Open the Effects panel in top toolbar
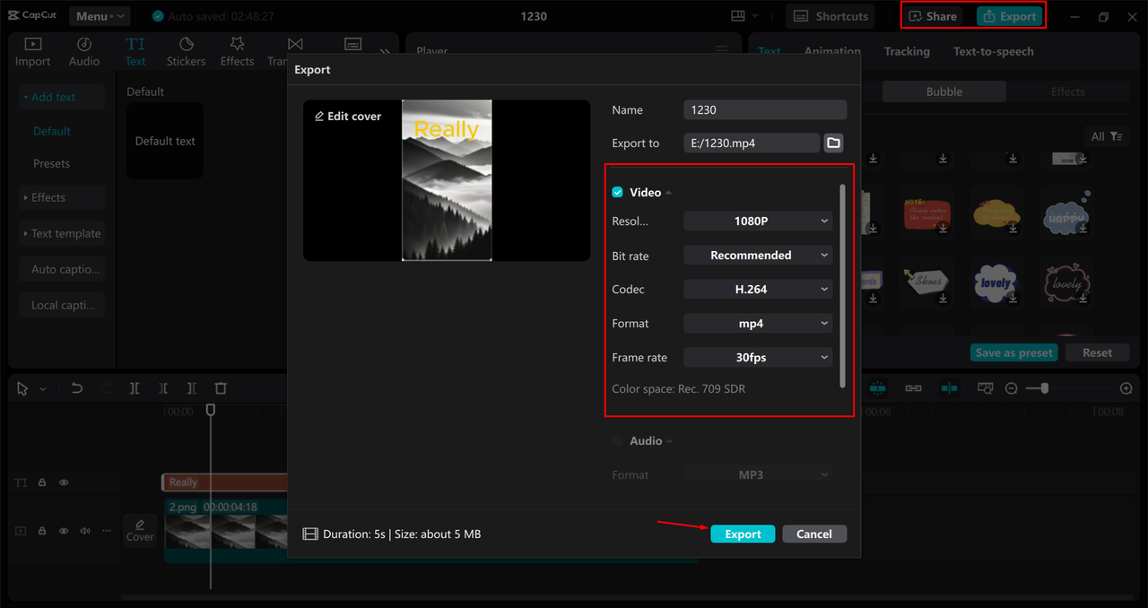The width and height of the screenshot is (1148, 608). tap(238, 52)
